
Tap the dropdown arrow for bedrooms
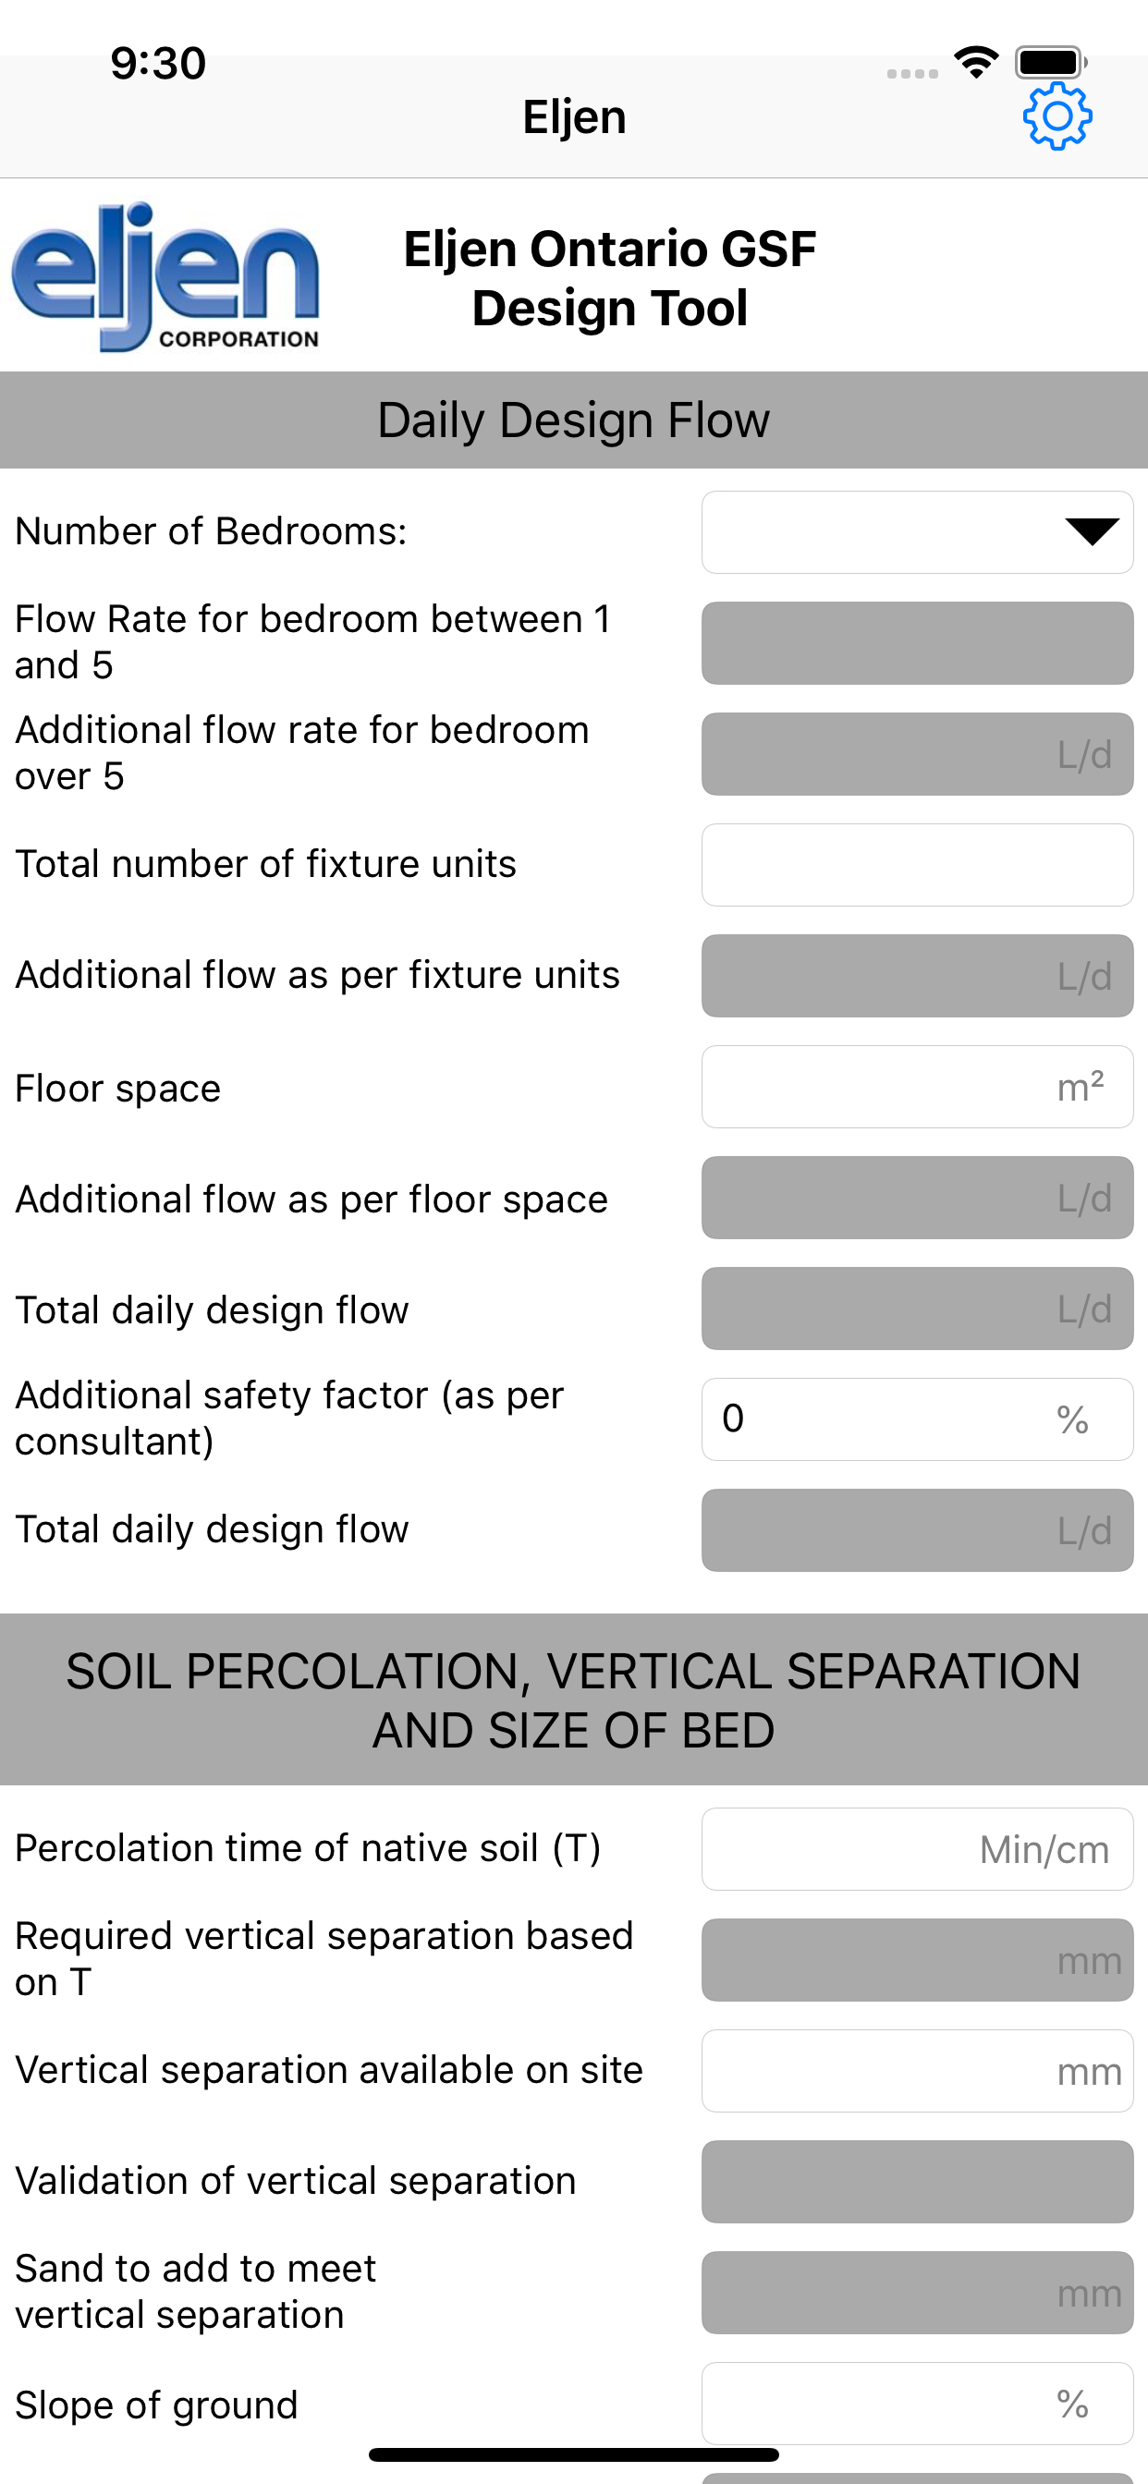[x=1091, y=531]
